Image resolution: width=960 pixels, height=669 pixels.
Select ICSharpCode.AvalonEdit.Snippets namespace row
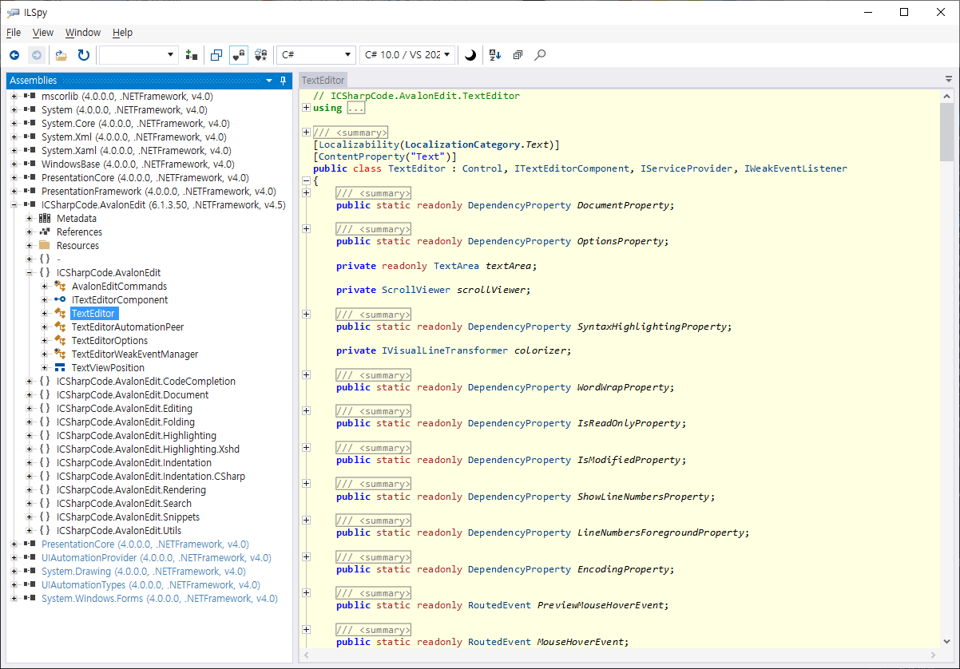point(128,517)
